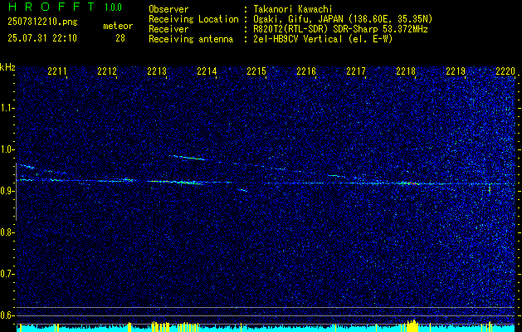
Task: Click the Receiving antenna label
Action: [191, 39]
